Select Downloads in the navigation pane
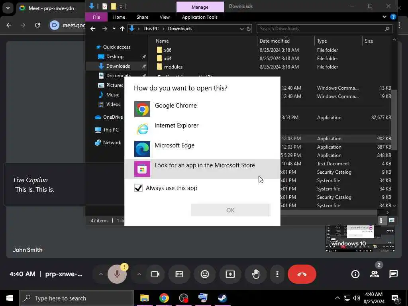This screenshot has height=306, width=408. (x=118, y=66)
